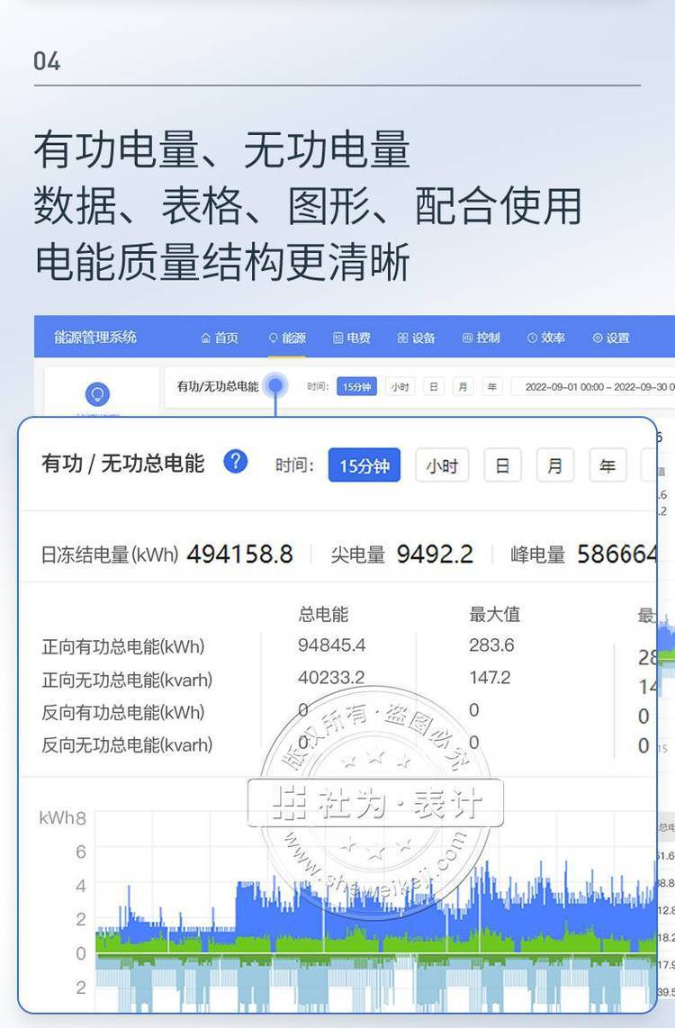The width and height of the screenshot is (675, 1028).
Task: Click the 电费 electricity fee nav icon
Action: pyautogui.click(x=338, y=338)
